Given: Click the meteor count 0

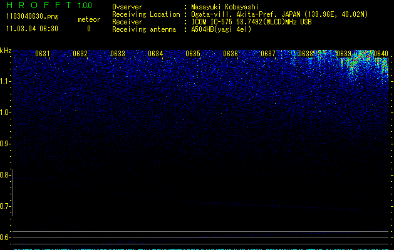Looking at the screenshot, I should (89, 29).
